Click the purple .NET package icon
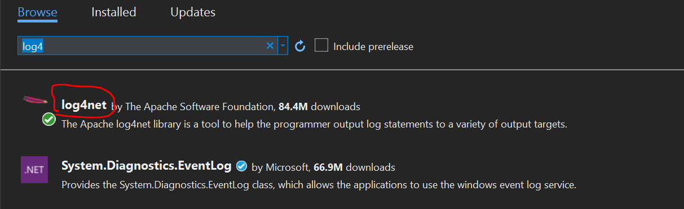The image size is (684, 209). tap(33, 170)
